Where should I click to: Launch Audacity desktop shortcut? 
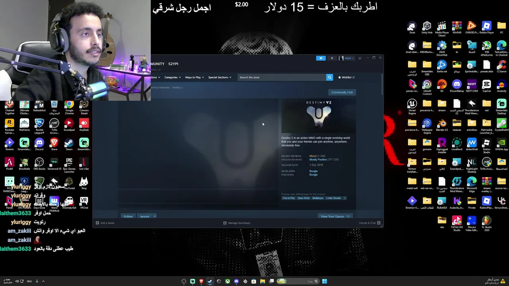[501, 86]
